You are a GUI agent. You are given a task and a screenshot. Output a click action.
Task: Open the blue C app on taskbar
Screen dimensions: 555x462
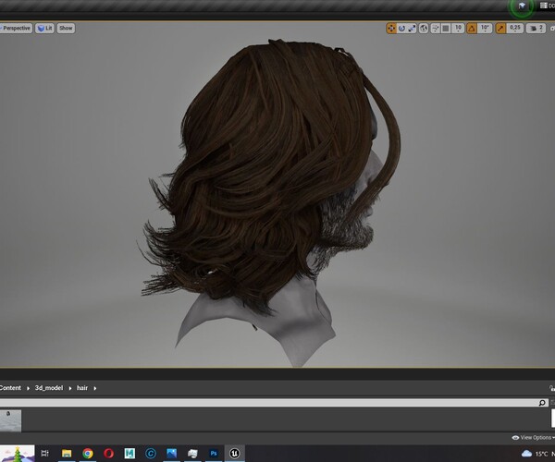tap(151, 453)
